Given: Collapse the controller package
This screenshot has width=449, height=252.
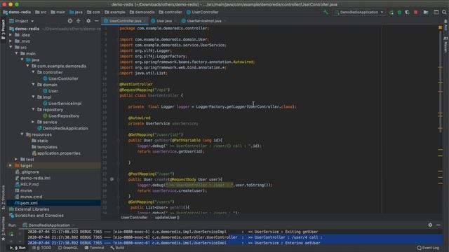Looking at the screenshot, I should point(33,72).
